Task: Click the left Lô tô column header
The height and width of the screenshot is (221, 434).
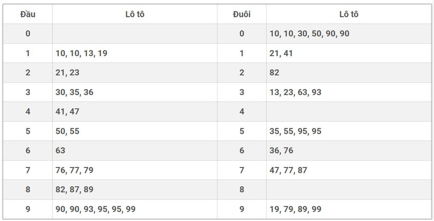Action: (135, 14)
